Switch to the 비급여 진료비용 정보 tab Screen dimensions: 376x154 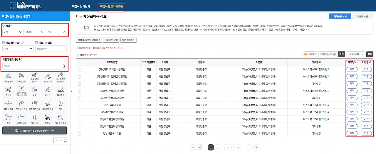(x=111, y=6)
